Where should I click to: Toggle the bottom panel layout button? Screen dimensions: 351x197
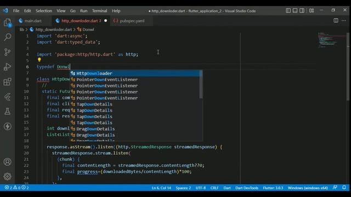tap(295, 10)
